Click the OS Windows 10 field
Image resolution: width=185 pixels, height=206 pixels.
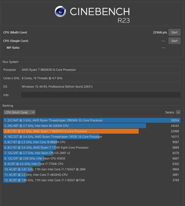click(101, 87)
